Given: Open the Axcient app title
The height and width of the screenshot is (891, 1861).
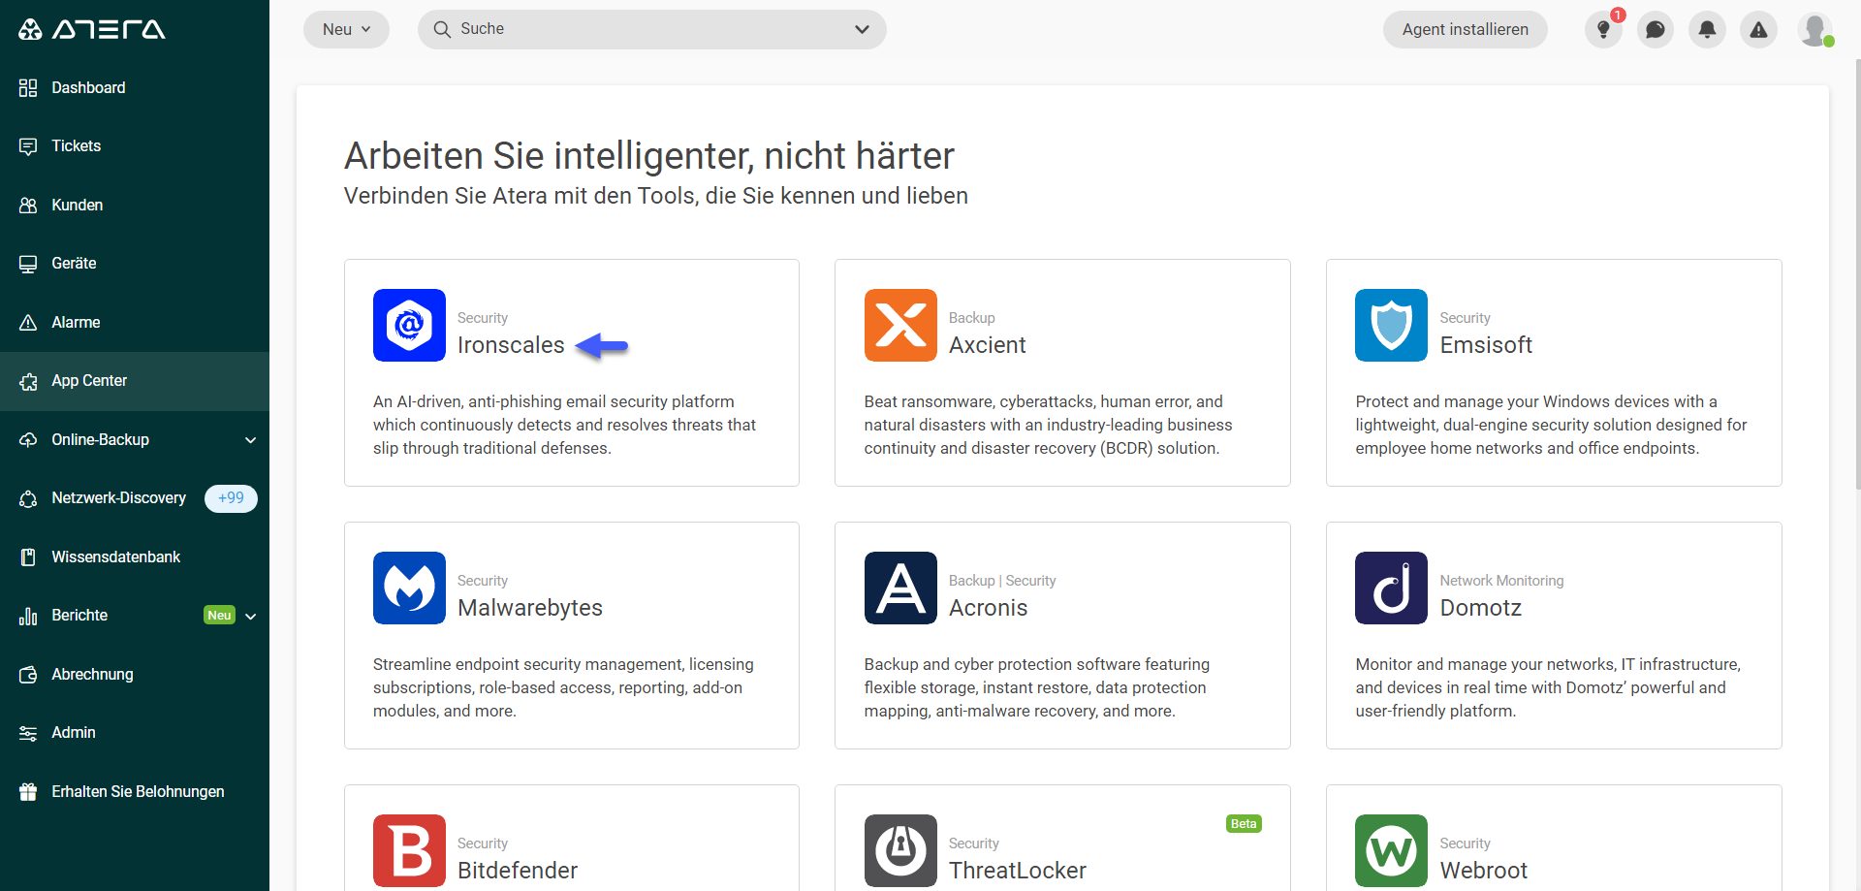Looking at the screenshot, I should [987, 345].
